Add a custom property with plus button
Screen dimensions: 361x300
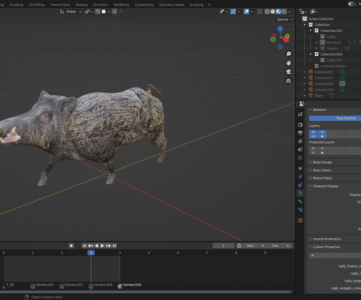click(335, 256)
